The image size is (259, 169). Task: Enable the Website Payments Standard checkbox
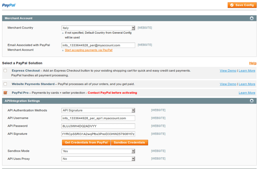pyautogui.click(x=5, y=84)
